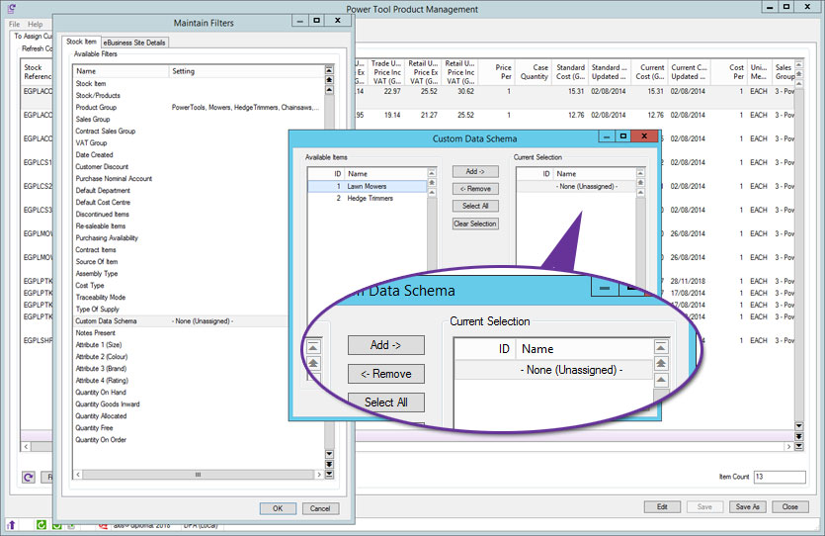Select the Quantity On Hand filter row
Viewport: 825px width, 536px height.
(x=181, y=393)
